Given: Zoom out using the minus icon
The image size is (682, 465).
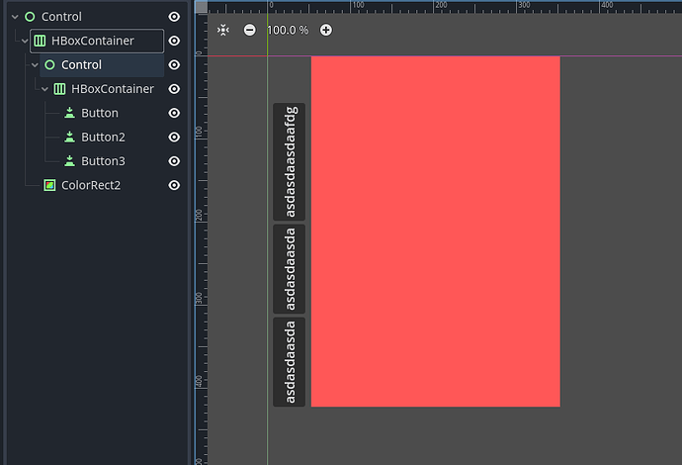Looking at the screenshot, I should click(x=249, y=30).
